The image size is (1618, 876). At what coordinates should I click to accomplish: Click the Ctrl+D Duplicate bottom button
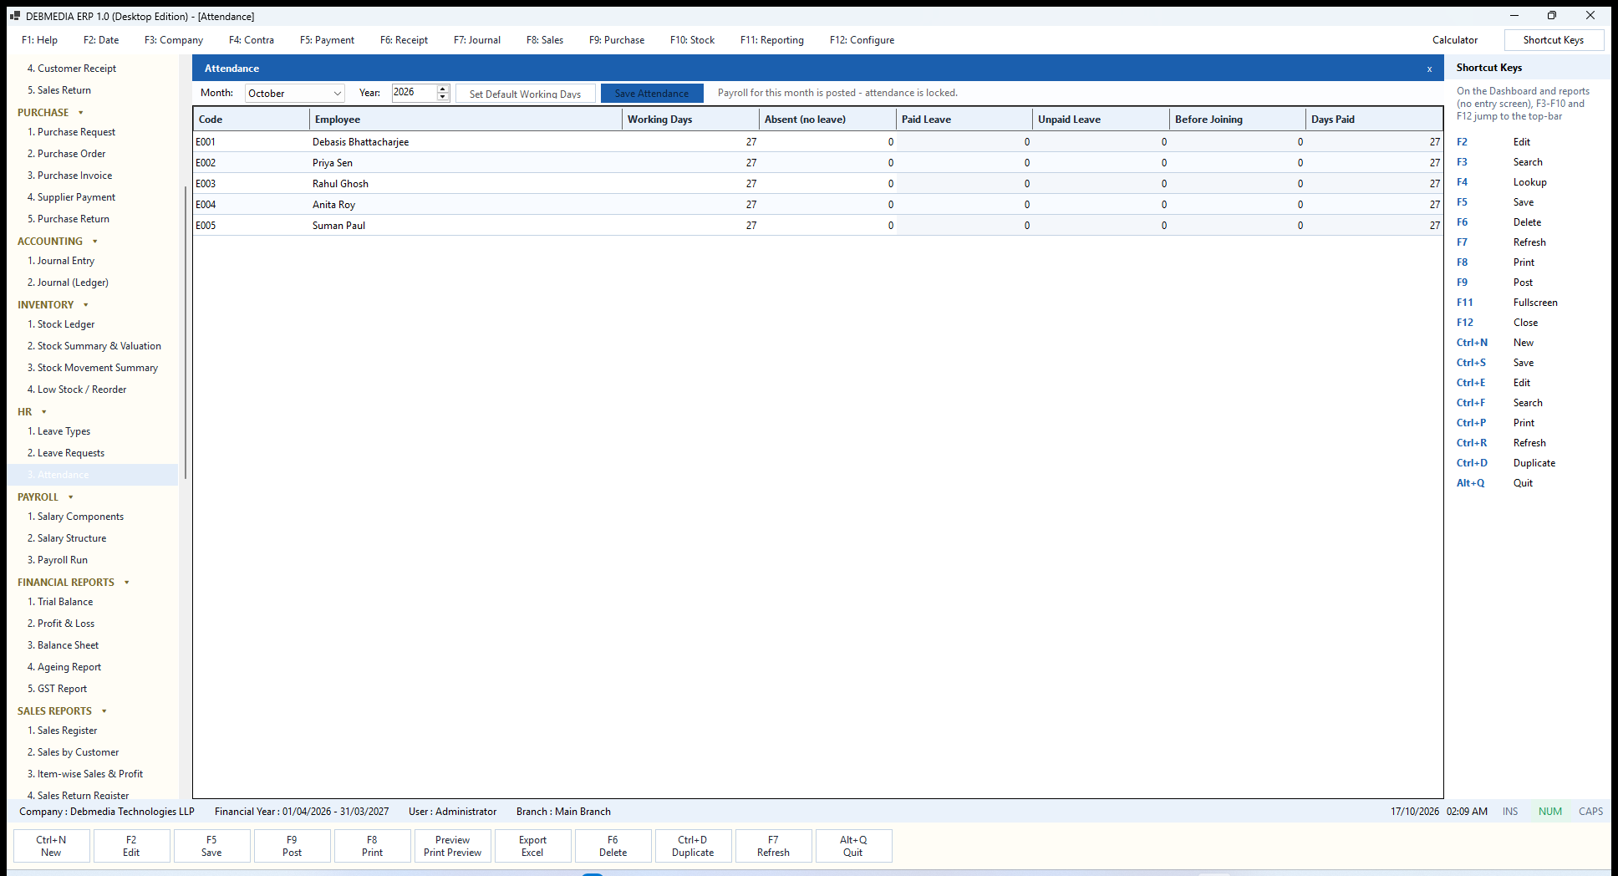(693, 846)
